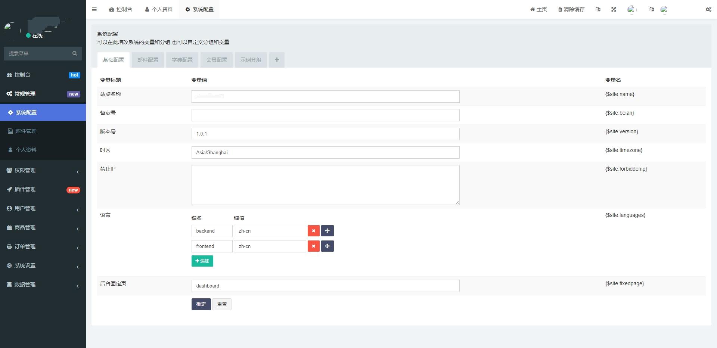Click the 版本号 field showing 1.0.1
717x348 pixels.
pyautogui.click(x=326, y=134)
